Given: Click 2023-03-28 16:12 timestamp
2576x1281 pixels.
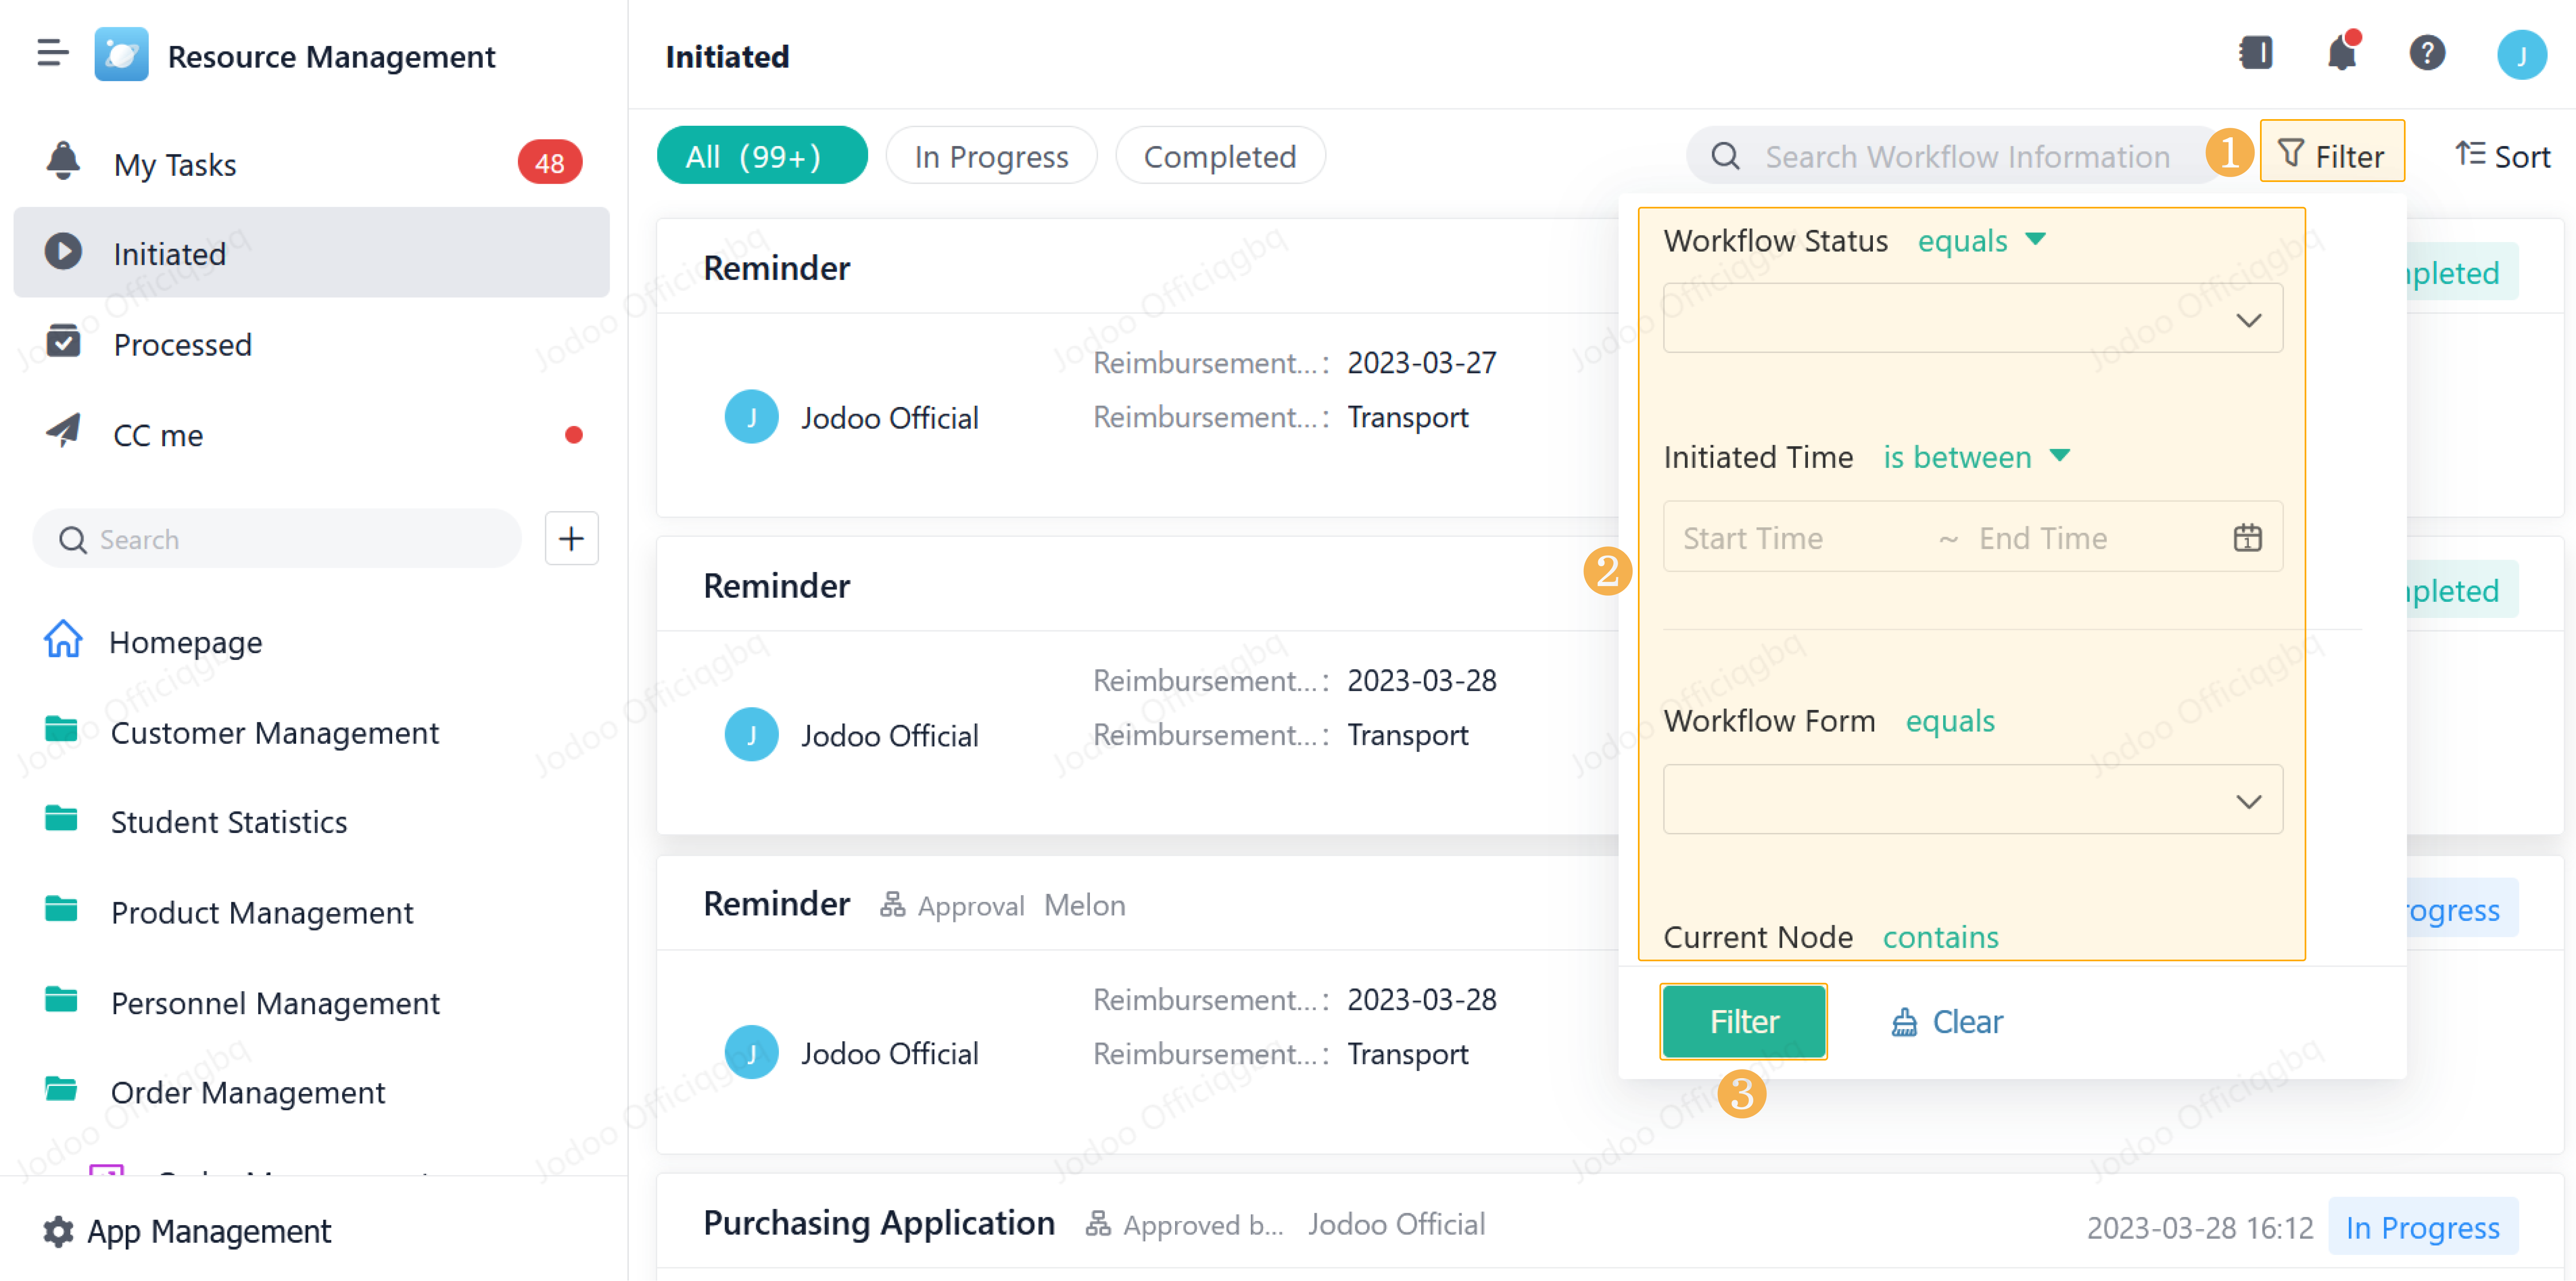Looking at the screenshot, I should point(2199,1228).
